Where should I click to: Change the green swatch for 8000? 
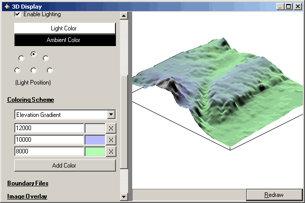tap(95, 151)
